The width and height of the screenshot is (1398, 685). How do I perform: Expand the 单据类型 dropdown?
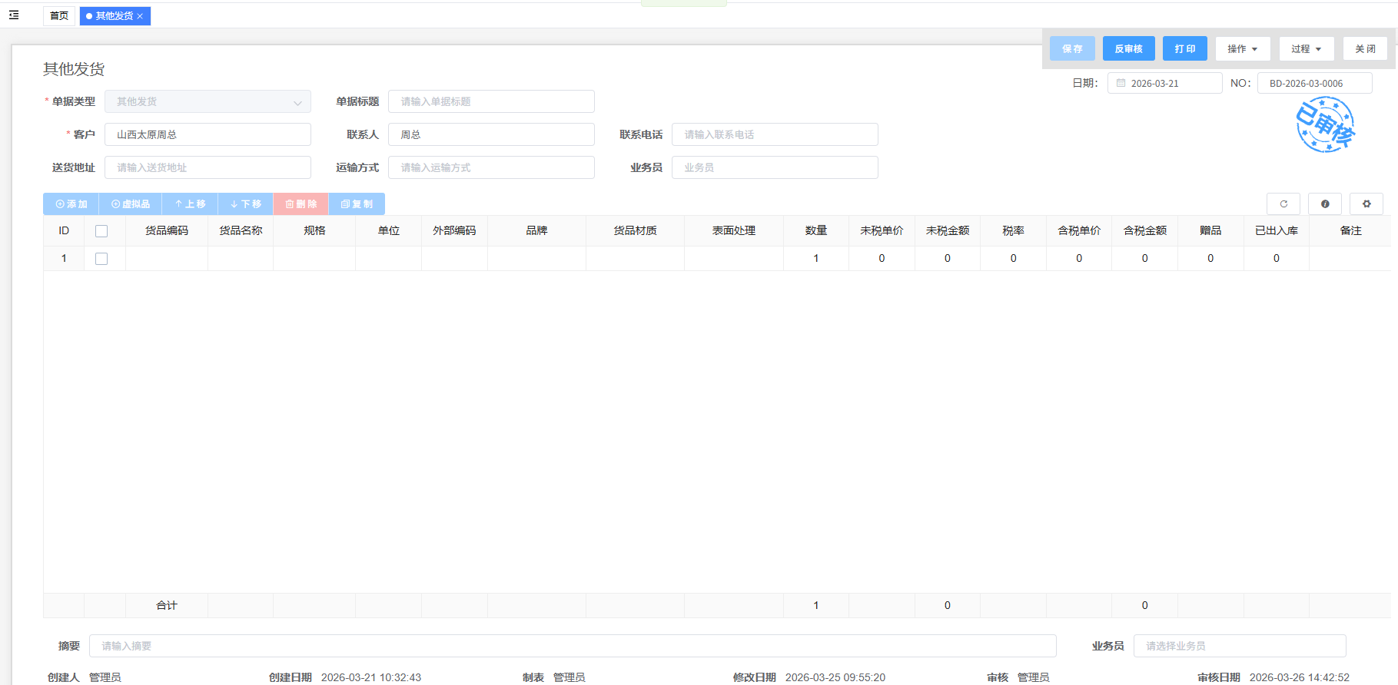(297, 102)
